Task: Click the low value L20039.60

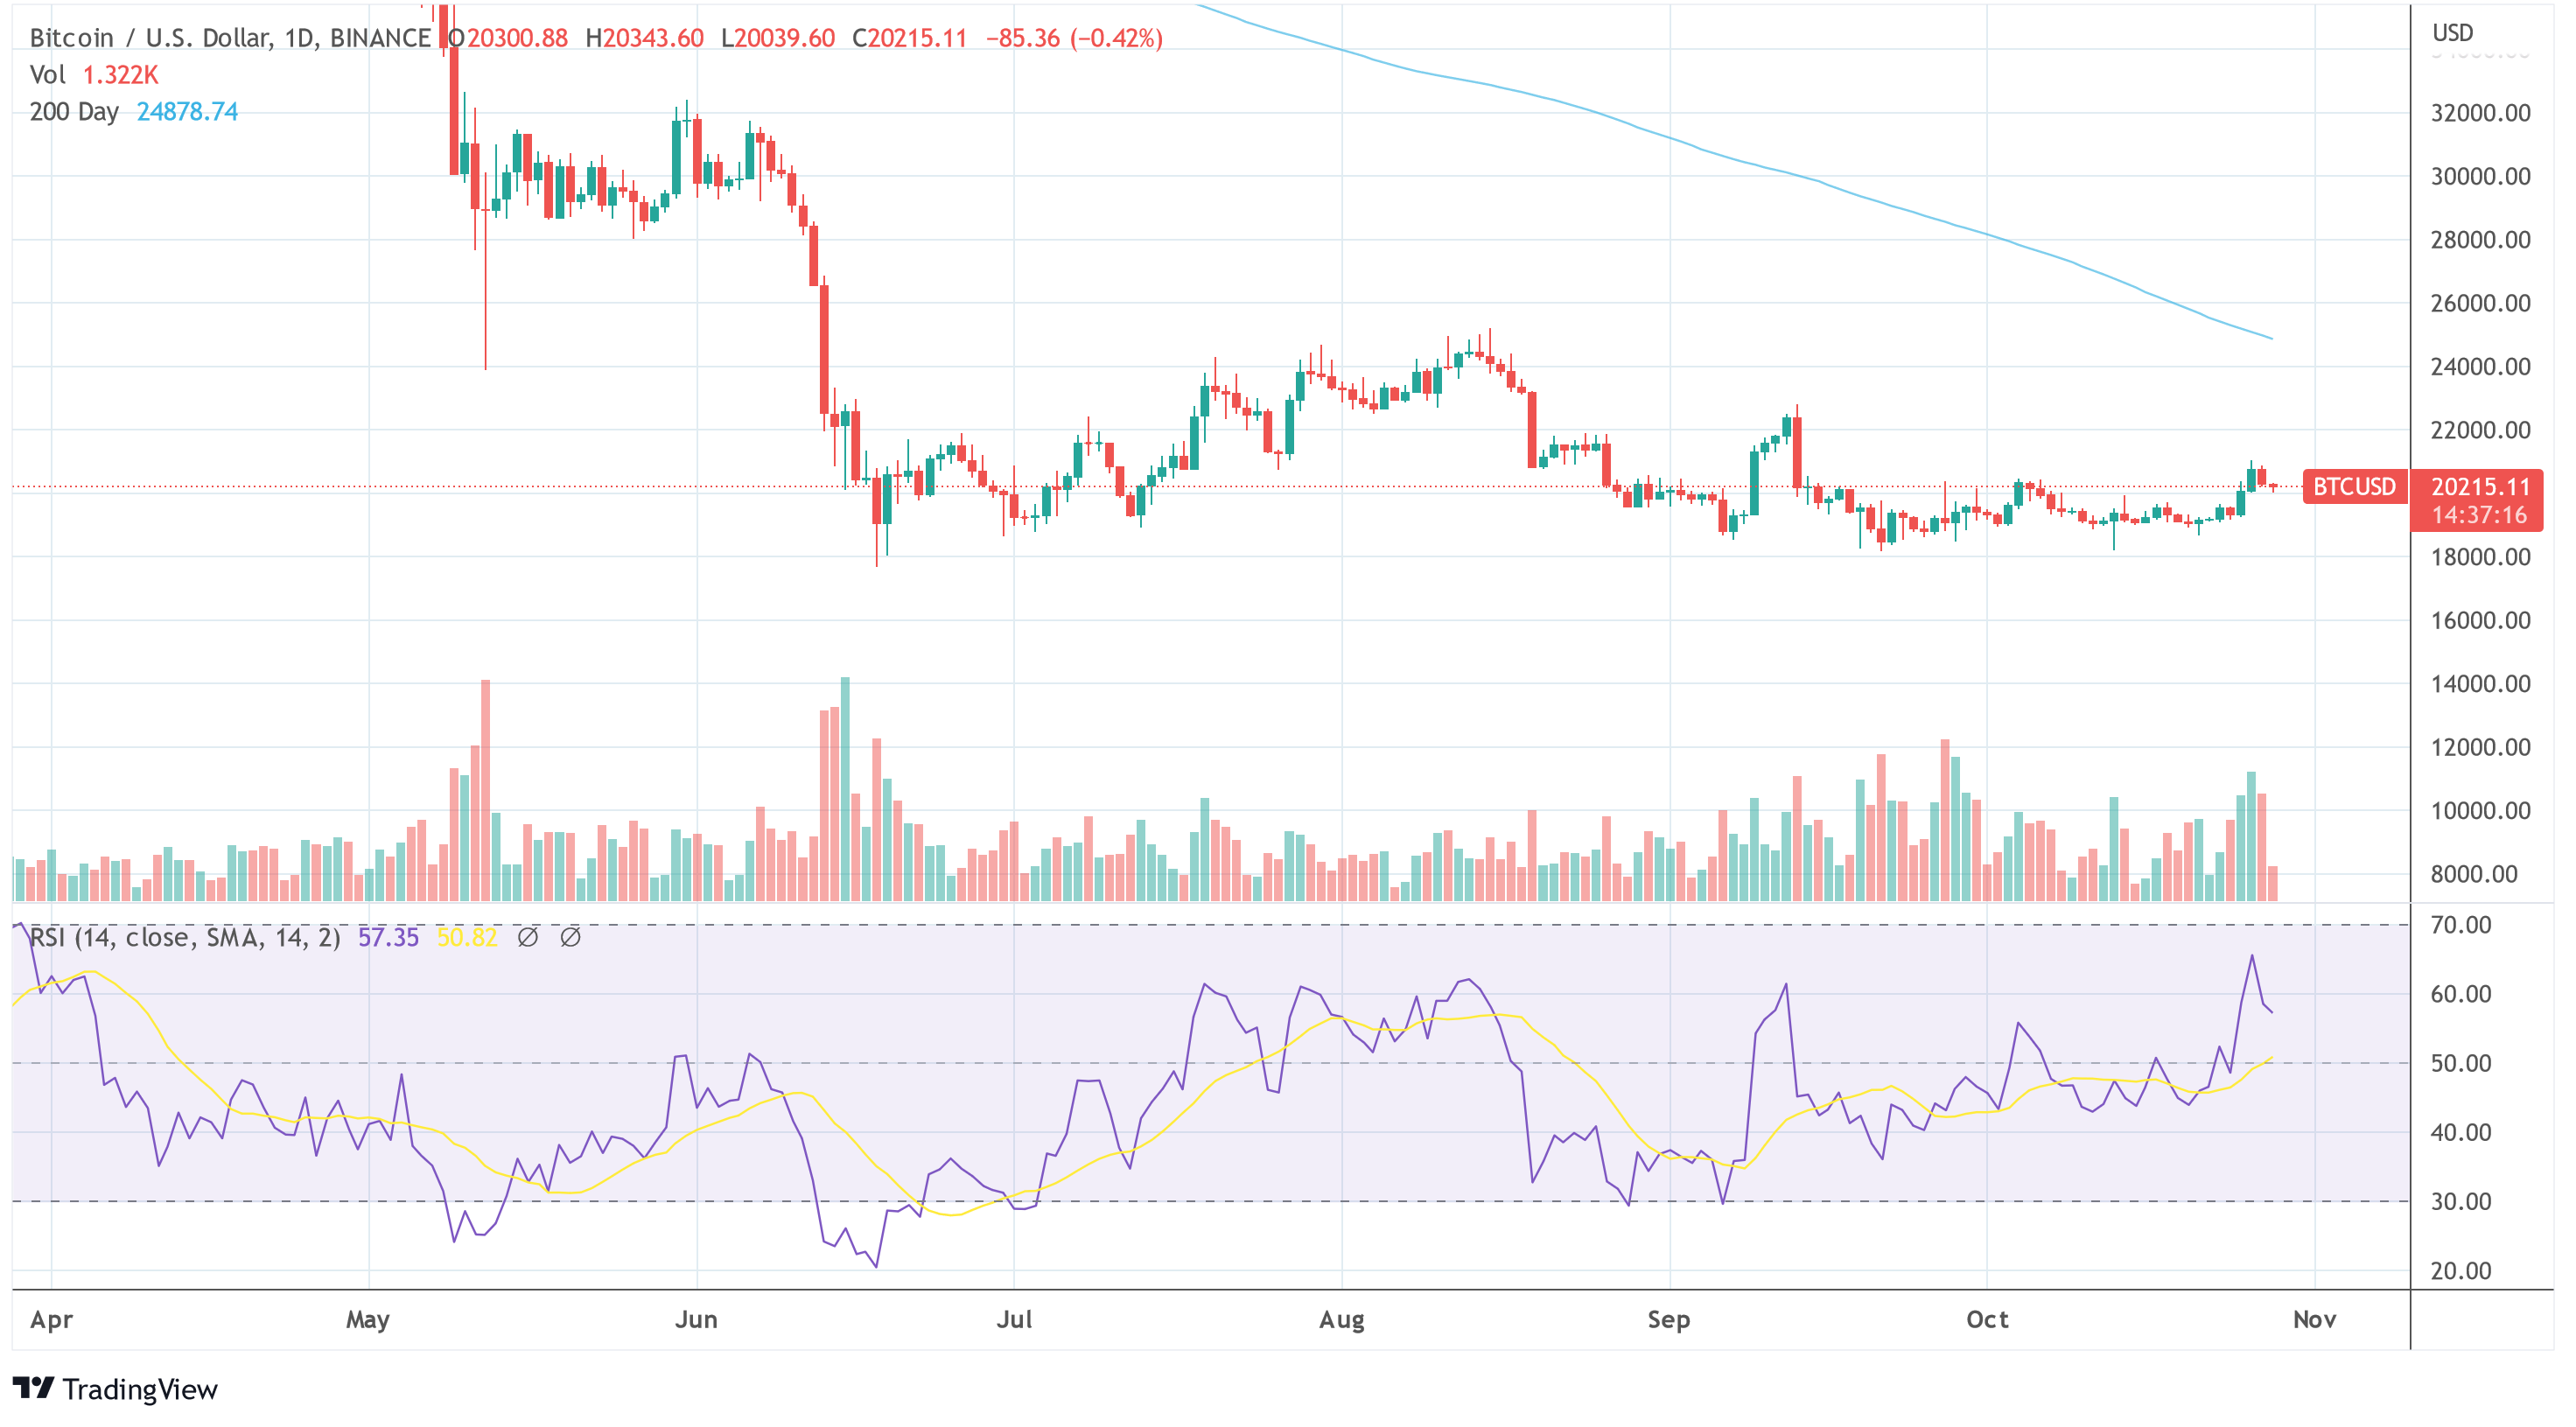Action: click(x=778, y=38)
